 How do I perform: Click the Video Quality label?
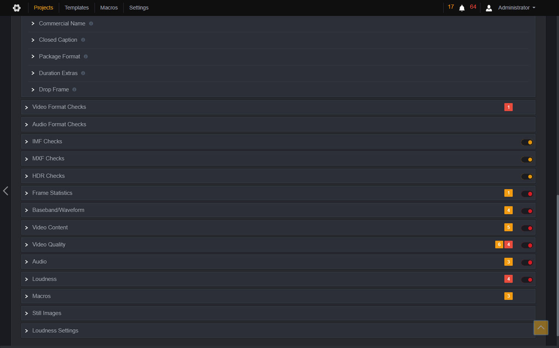coord(49,245)
